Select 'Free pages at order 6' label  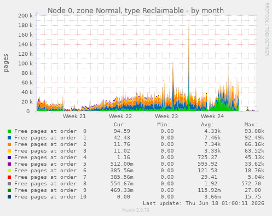(50, 171)
